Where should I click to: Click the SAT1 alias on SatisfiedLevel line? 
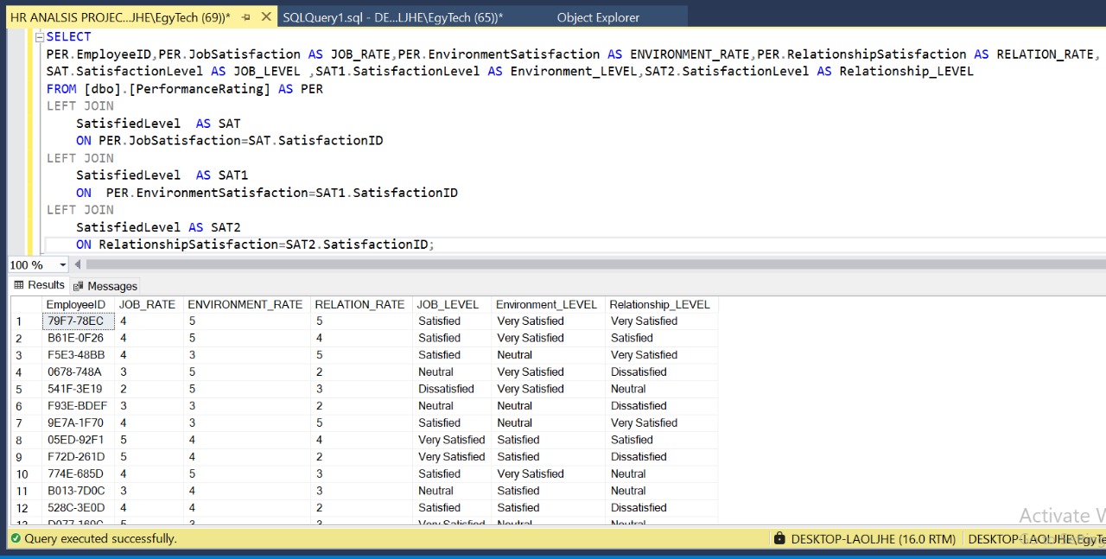(233, 175)
